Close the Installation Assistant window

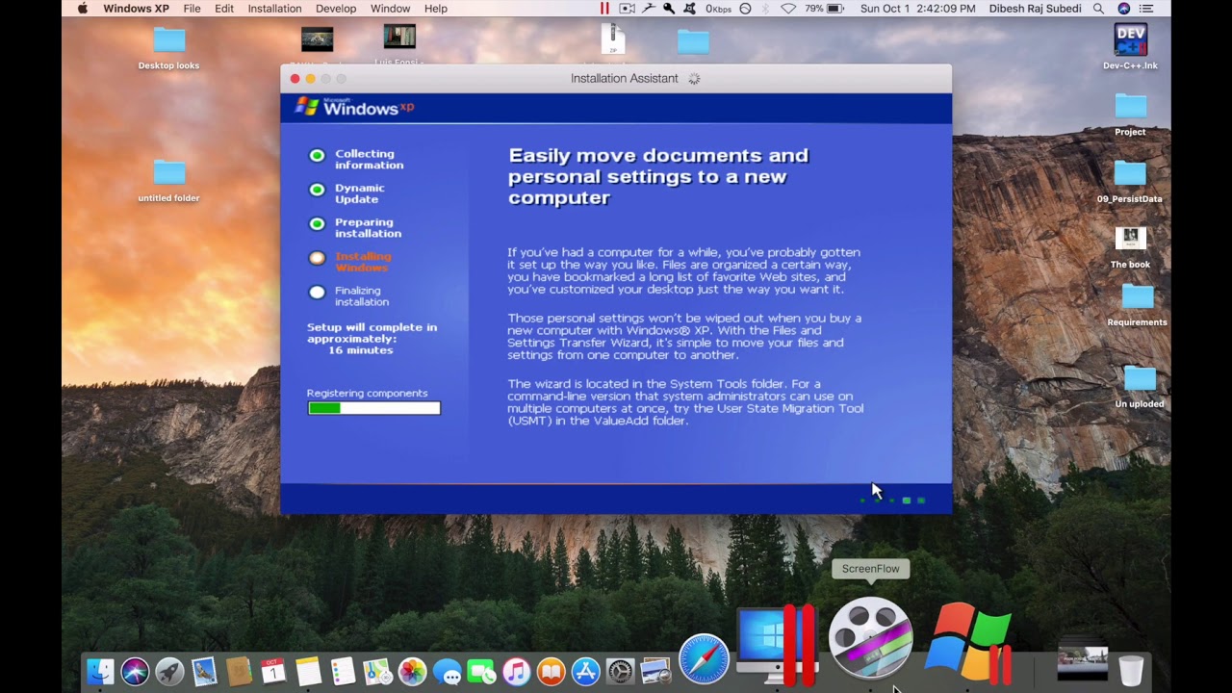click(295, 79)
